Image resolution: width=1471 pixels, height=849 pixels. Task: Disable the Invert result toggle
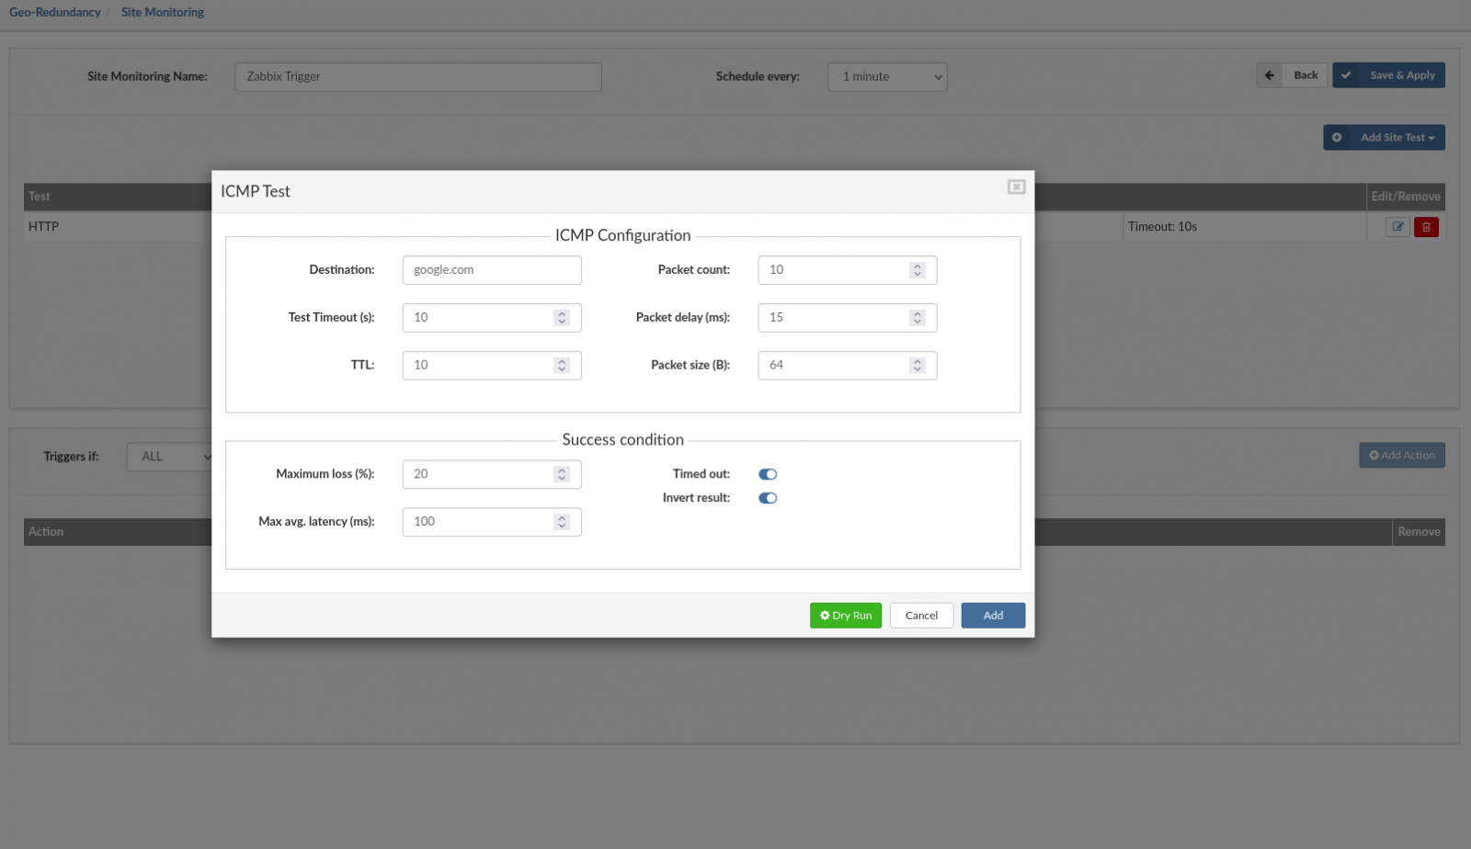click(768, 497)
